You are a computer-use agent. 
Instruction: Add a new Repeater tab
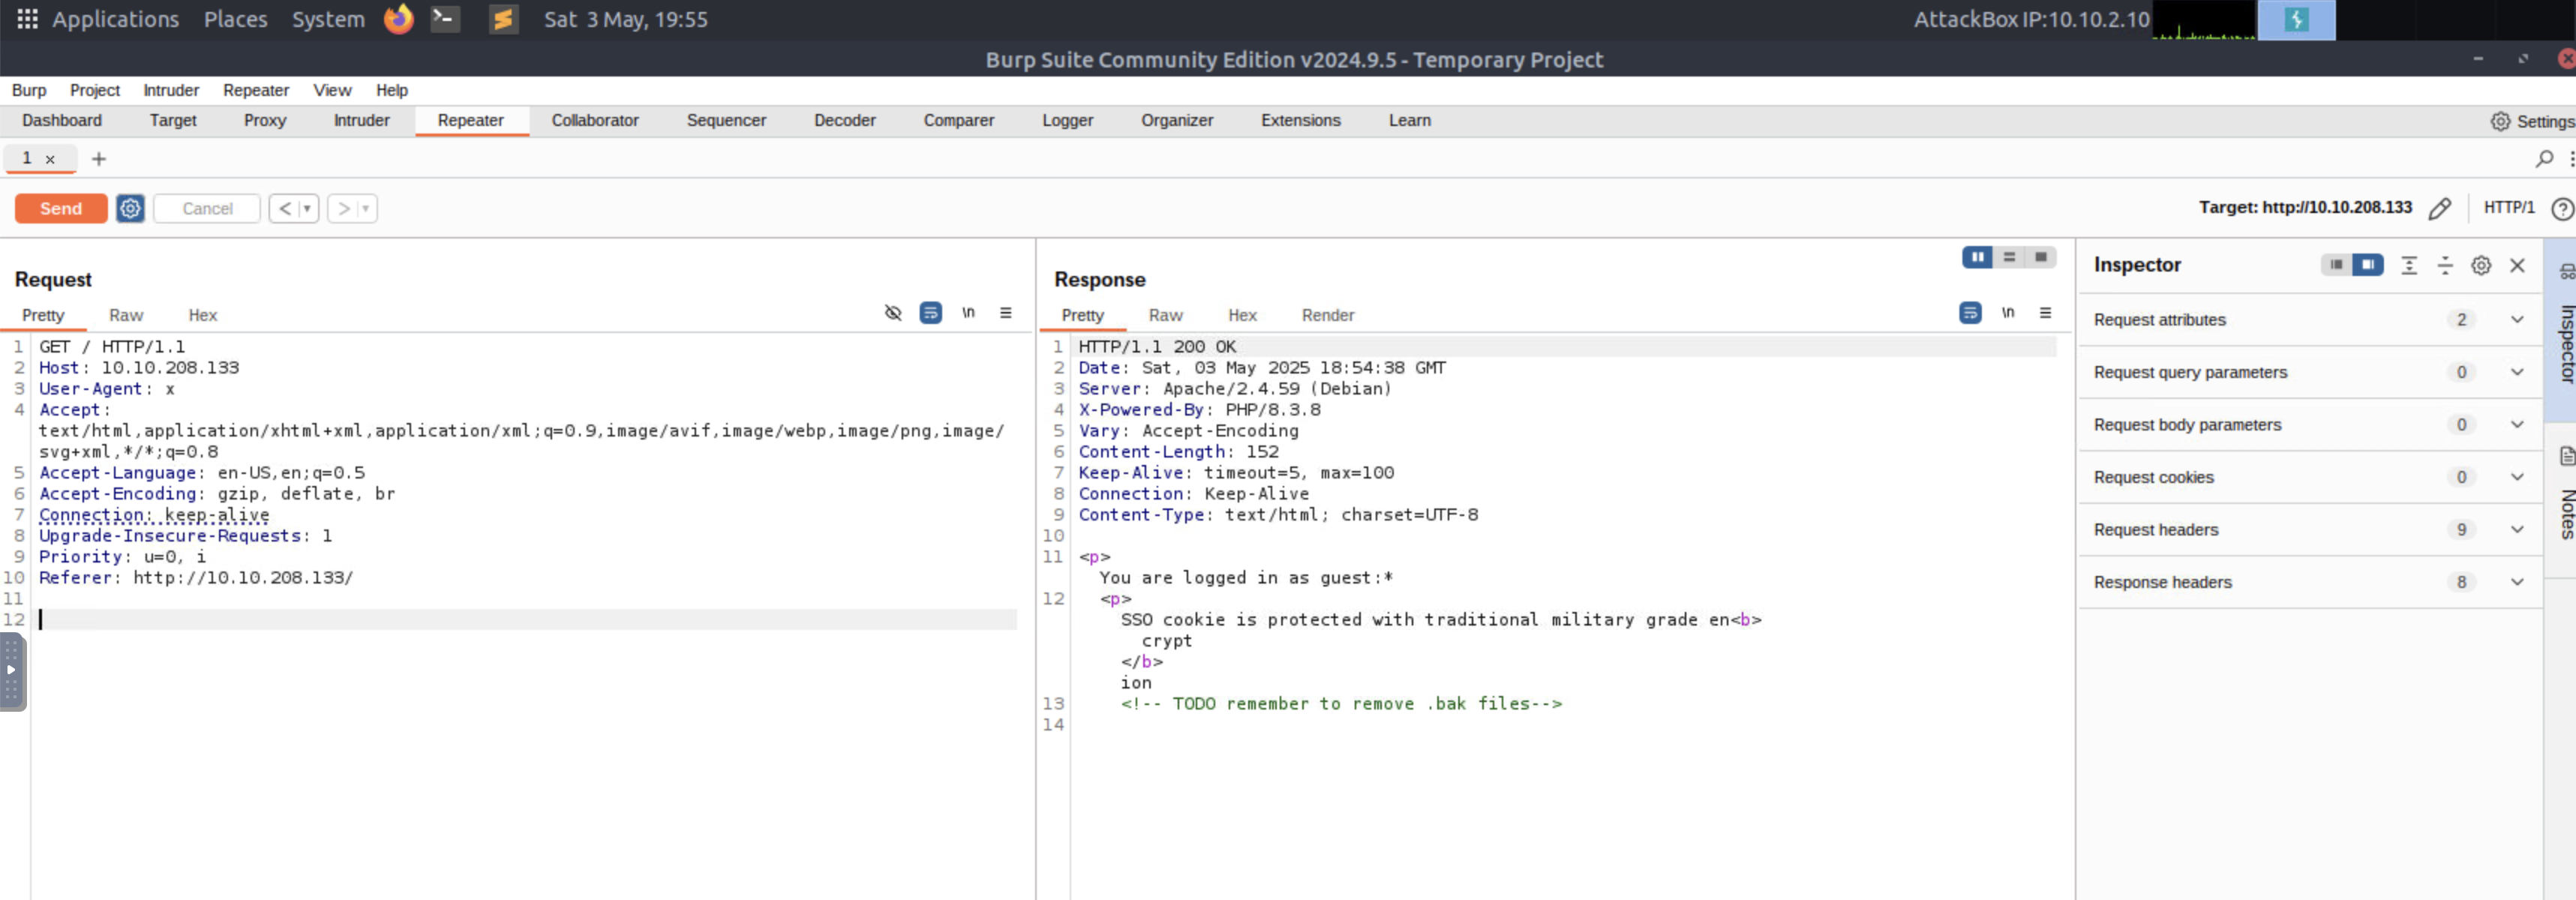(x=99, y=158)
